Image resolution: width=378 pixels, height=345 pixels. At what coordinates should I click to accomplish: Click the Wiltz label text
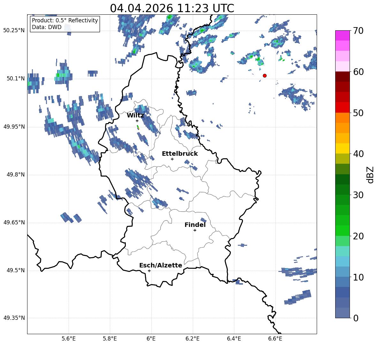[135, 116]
